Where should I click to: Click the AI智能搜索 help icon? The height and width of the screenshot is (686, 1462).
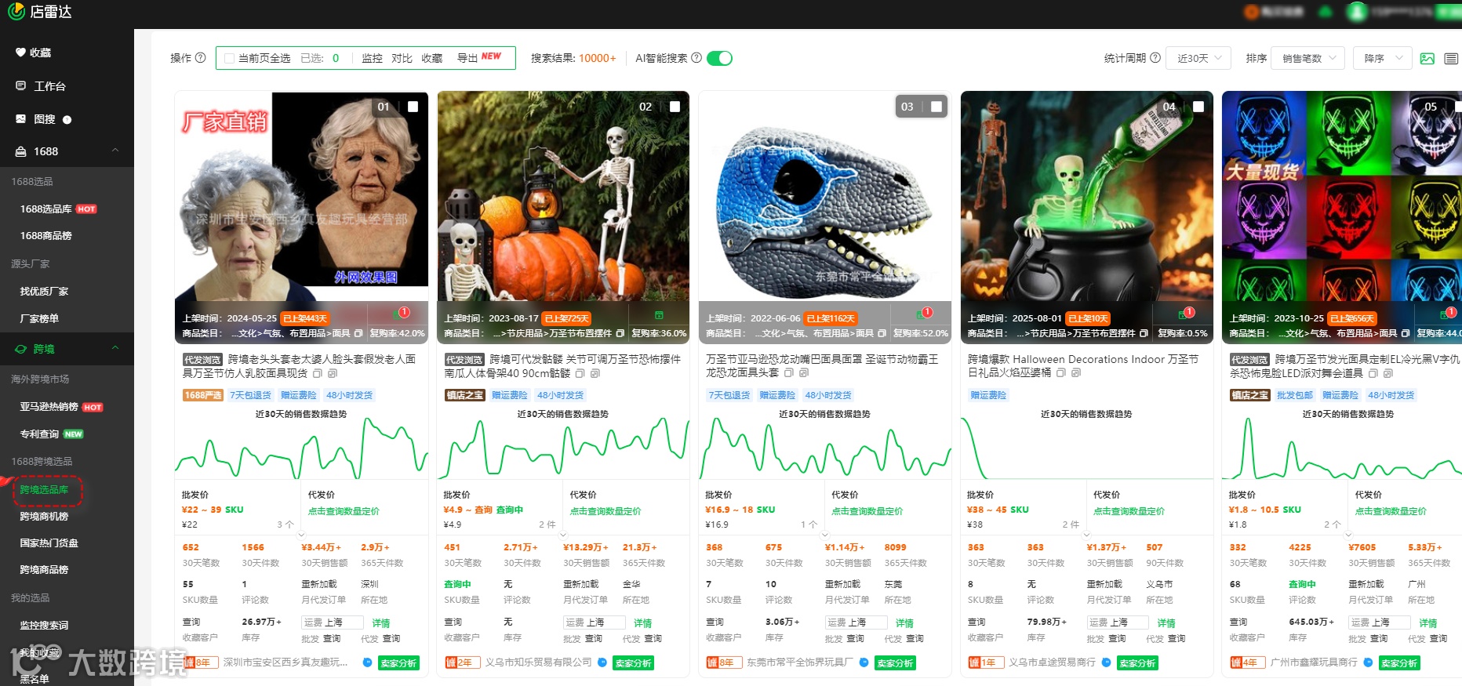click(696, 58)
